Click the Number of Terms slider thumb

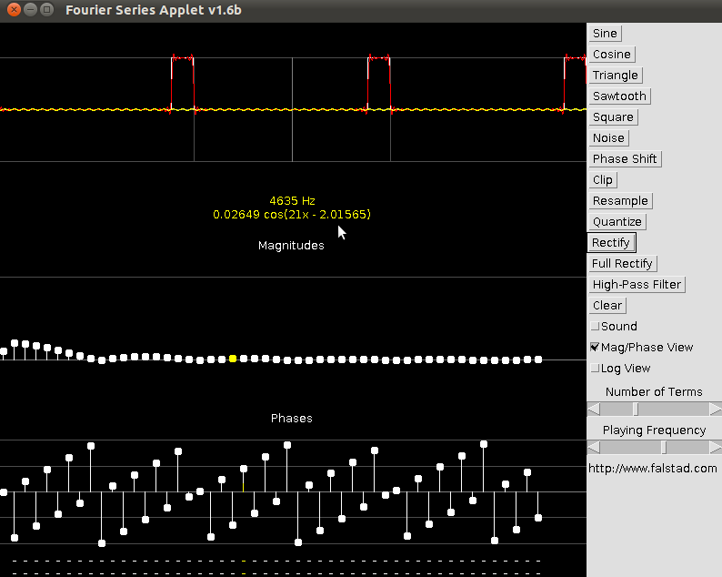point(636,409)
